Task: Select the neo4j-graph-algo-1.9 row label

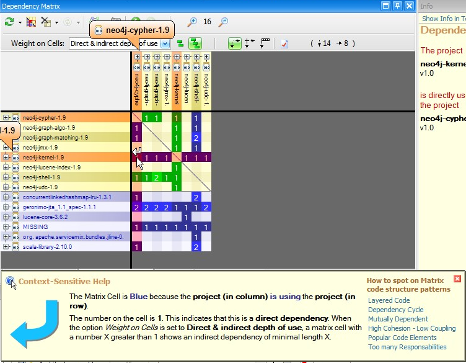Action: tap(49, 128)
